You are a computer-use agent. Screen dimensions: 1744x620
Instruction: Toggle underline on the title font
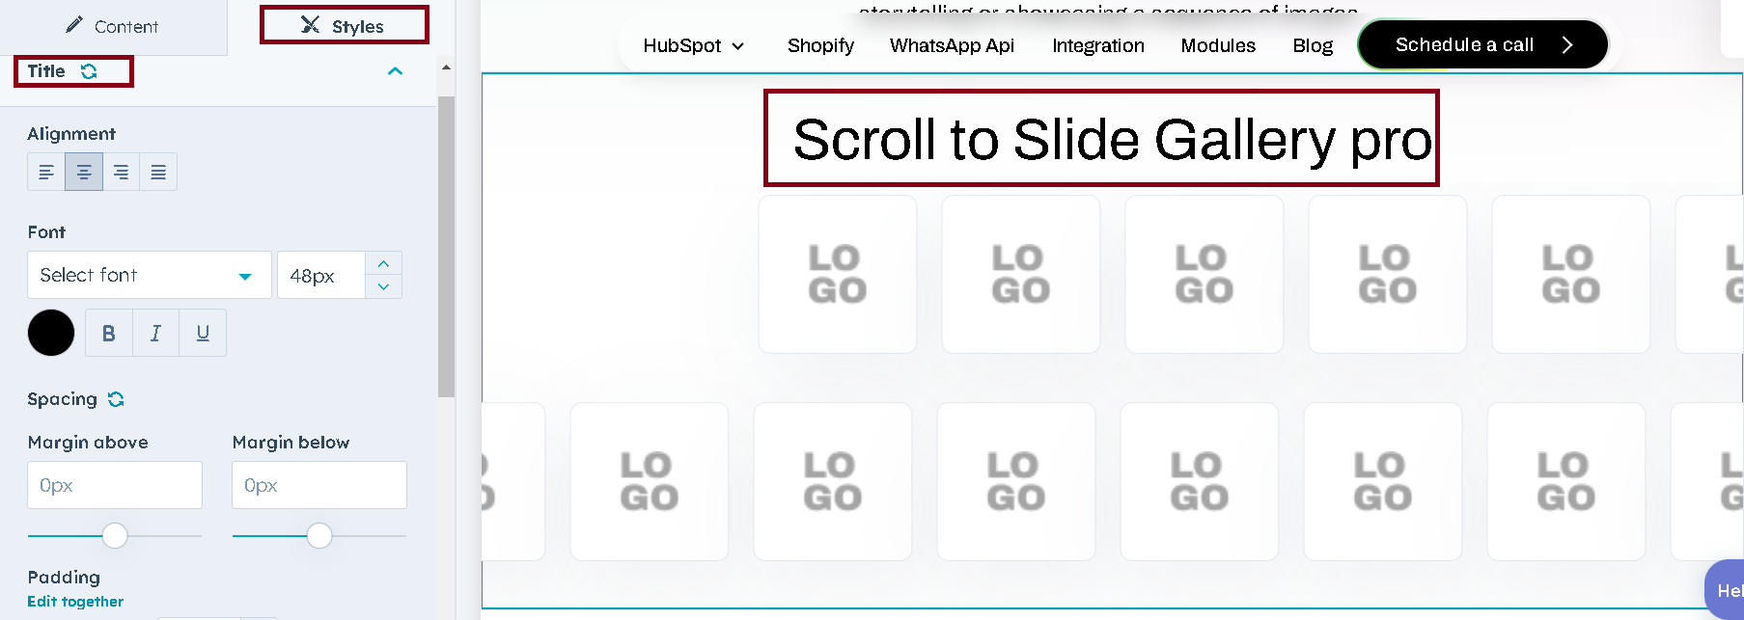[203, 333]
